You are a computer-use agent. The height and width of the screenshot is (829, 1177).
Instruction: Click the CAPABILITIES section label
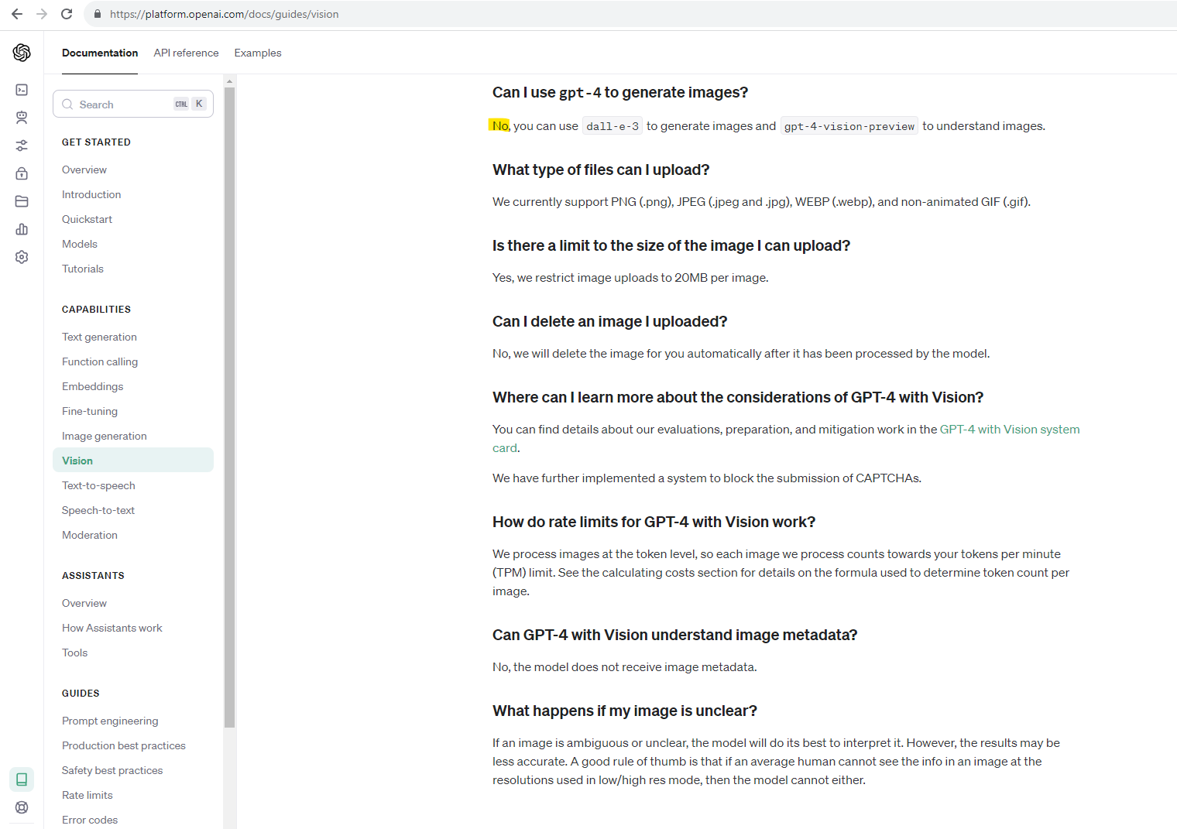96,310
